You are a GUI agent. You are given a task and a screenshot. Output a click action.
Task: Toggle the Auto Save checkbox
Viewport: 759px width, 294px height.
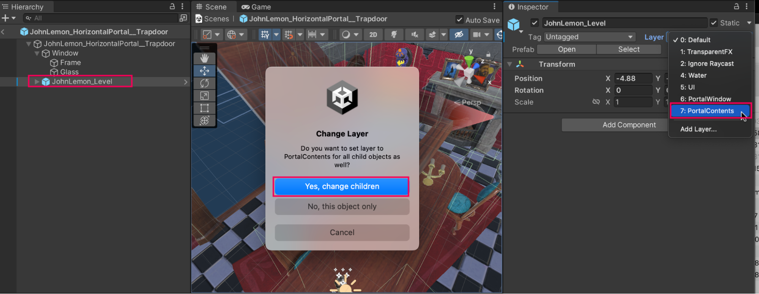[459, 20]
